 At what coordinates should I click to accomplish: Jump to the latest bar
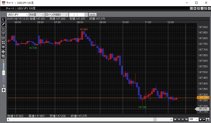pyautogui.click(x=186, y=119)
